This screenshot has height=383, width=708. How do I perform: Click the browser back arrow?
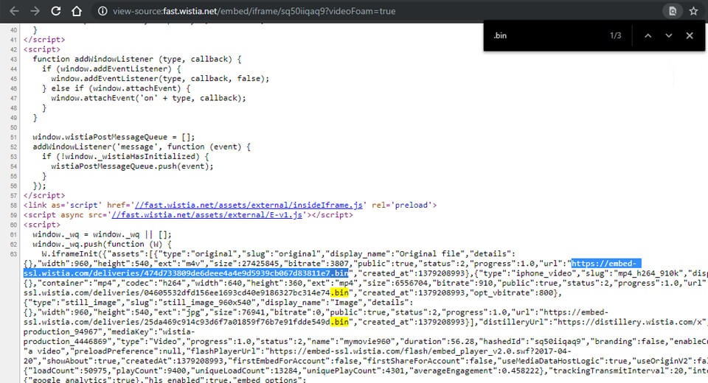click(13, 11)
